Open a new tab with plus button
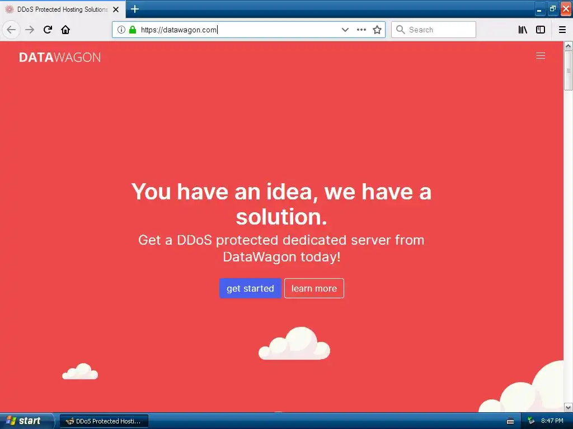 (135, 9)
